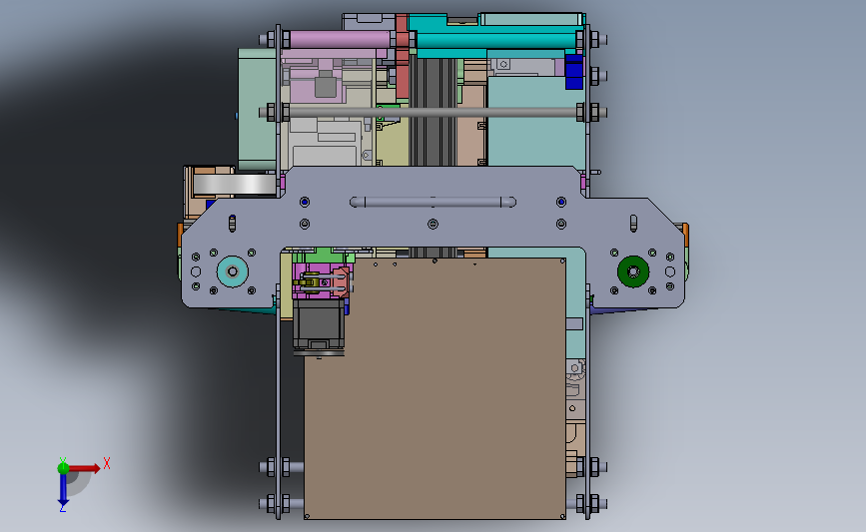866x532 pixels.
Task: Select the pale green box at the upper left
Action: coord(257,109)
